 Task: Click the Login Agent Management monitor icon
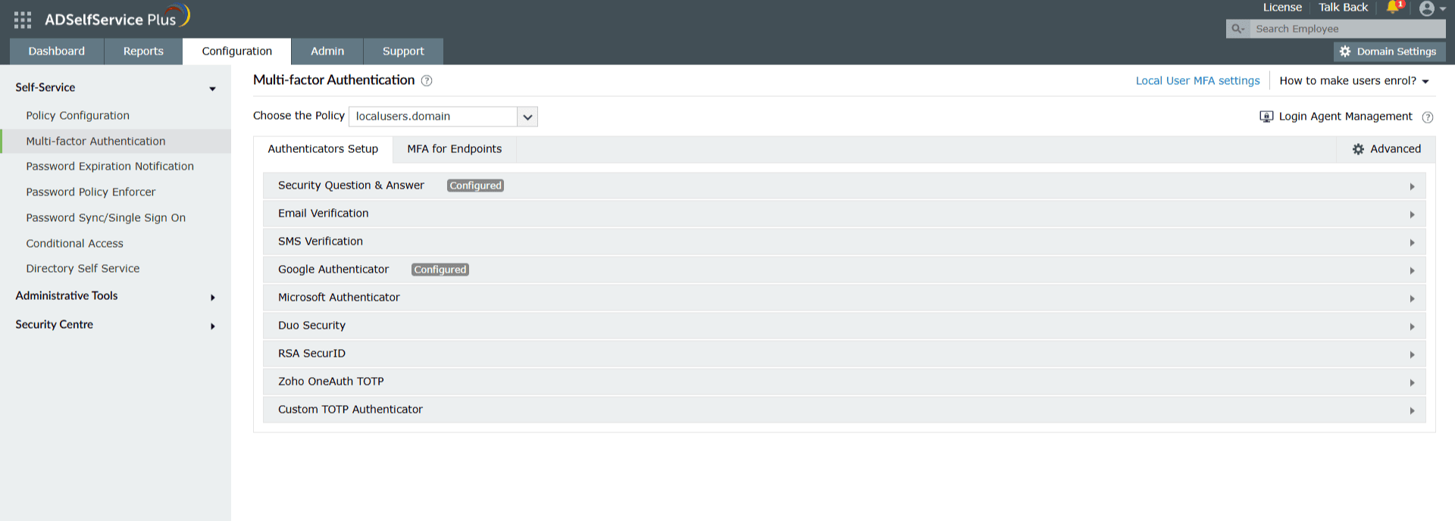click(1266, 117)
